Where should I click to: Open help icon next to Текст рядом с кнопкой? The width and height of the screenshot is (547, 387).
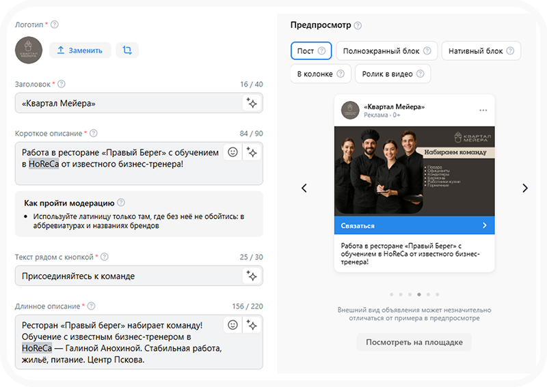pos(105,257)
